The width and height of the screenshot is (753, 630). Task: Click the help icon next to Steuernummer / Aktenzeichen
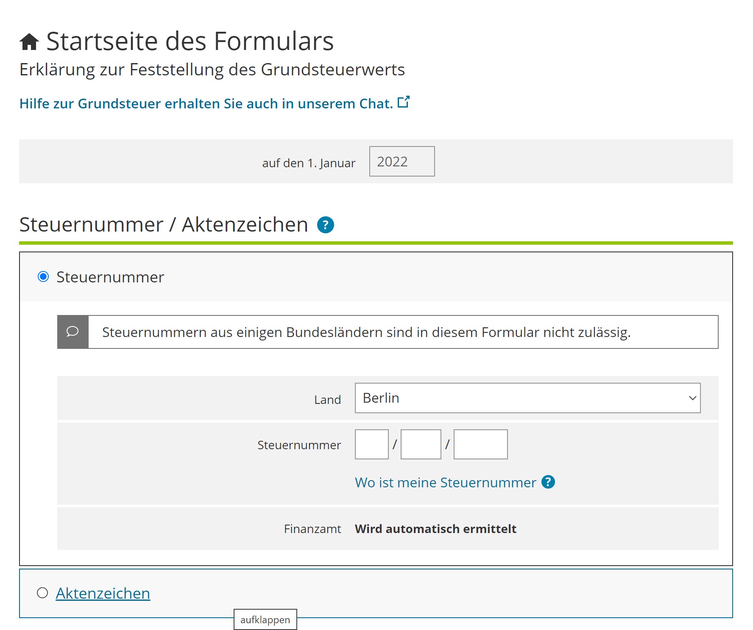(x=325, y=225)
